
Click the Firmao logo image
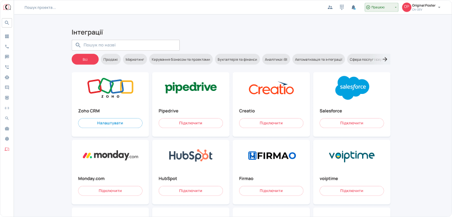(x=272, y=156)
